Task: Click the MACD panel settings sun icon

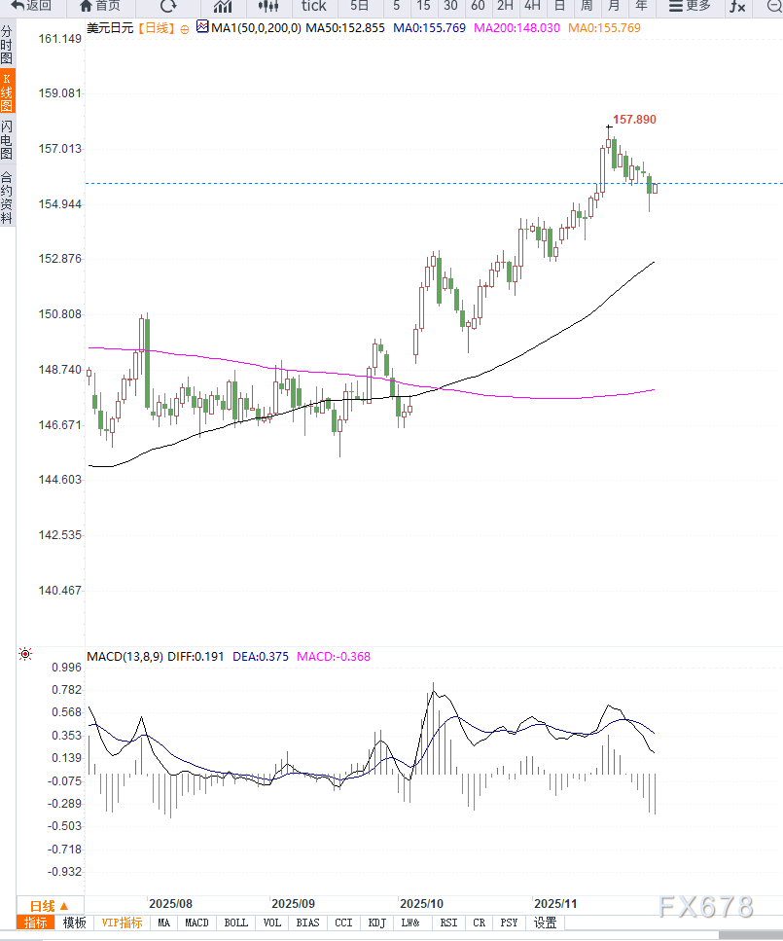Action: pyautogui.click(x=25, y=655)
